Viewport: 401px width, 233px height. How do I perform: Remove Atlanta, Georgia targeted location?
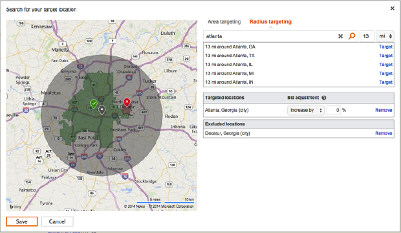coord(384,110)
